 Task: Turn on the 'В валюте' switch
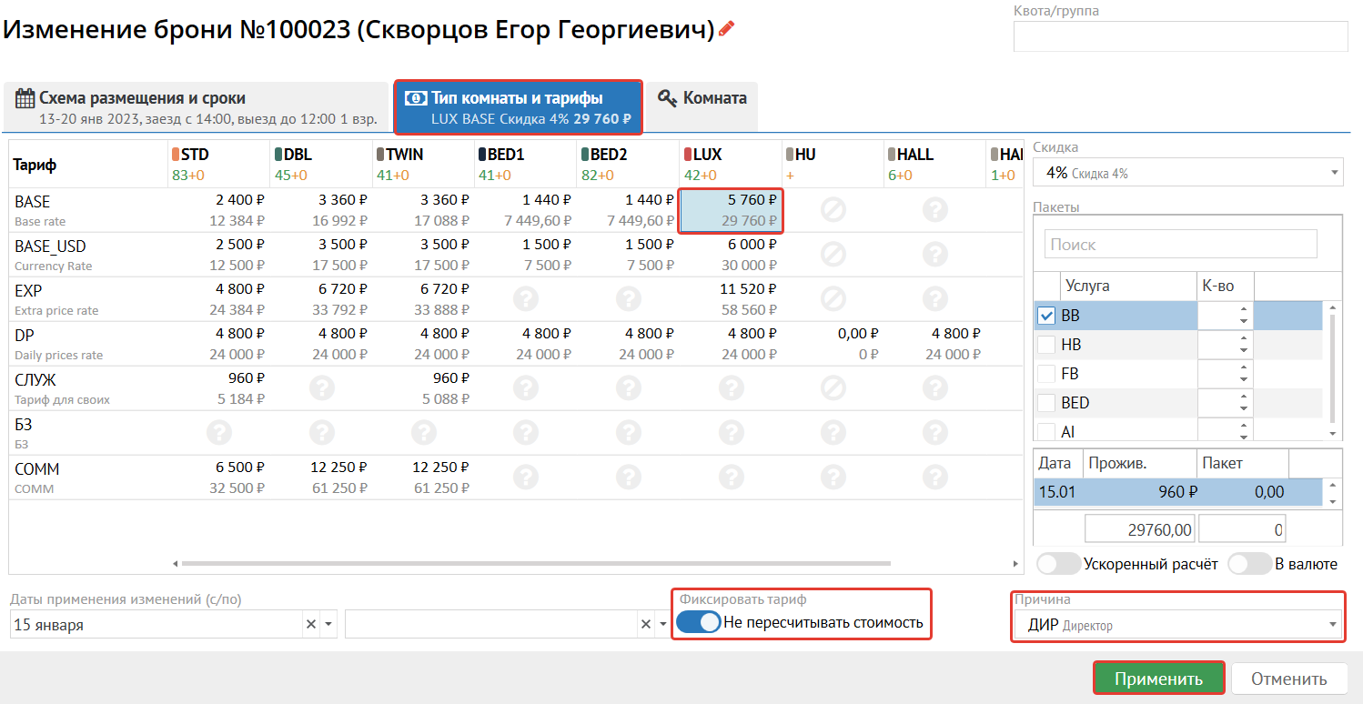pos(1249,564)
